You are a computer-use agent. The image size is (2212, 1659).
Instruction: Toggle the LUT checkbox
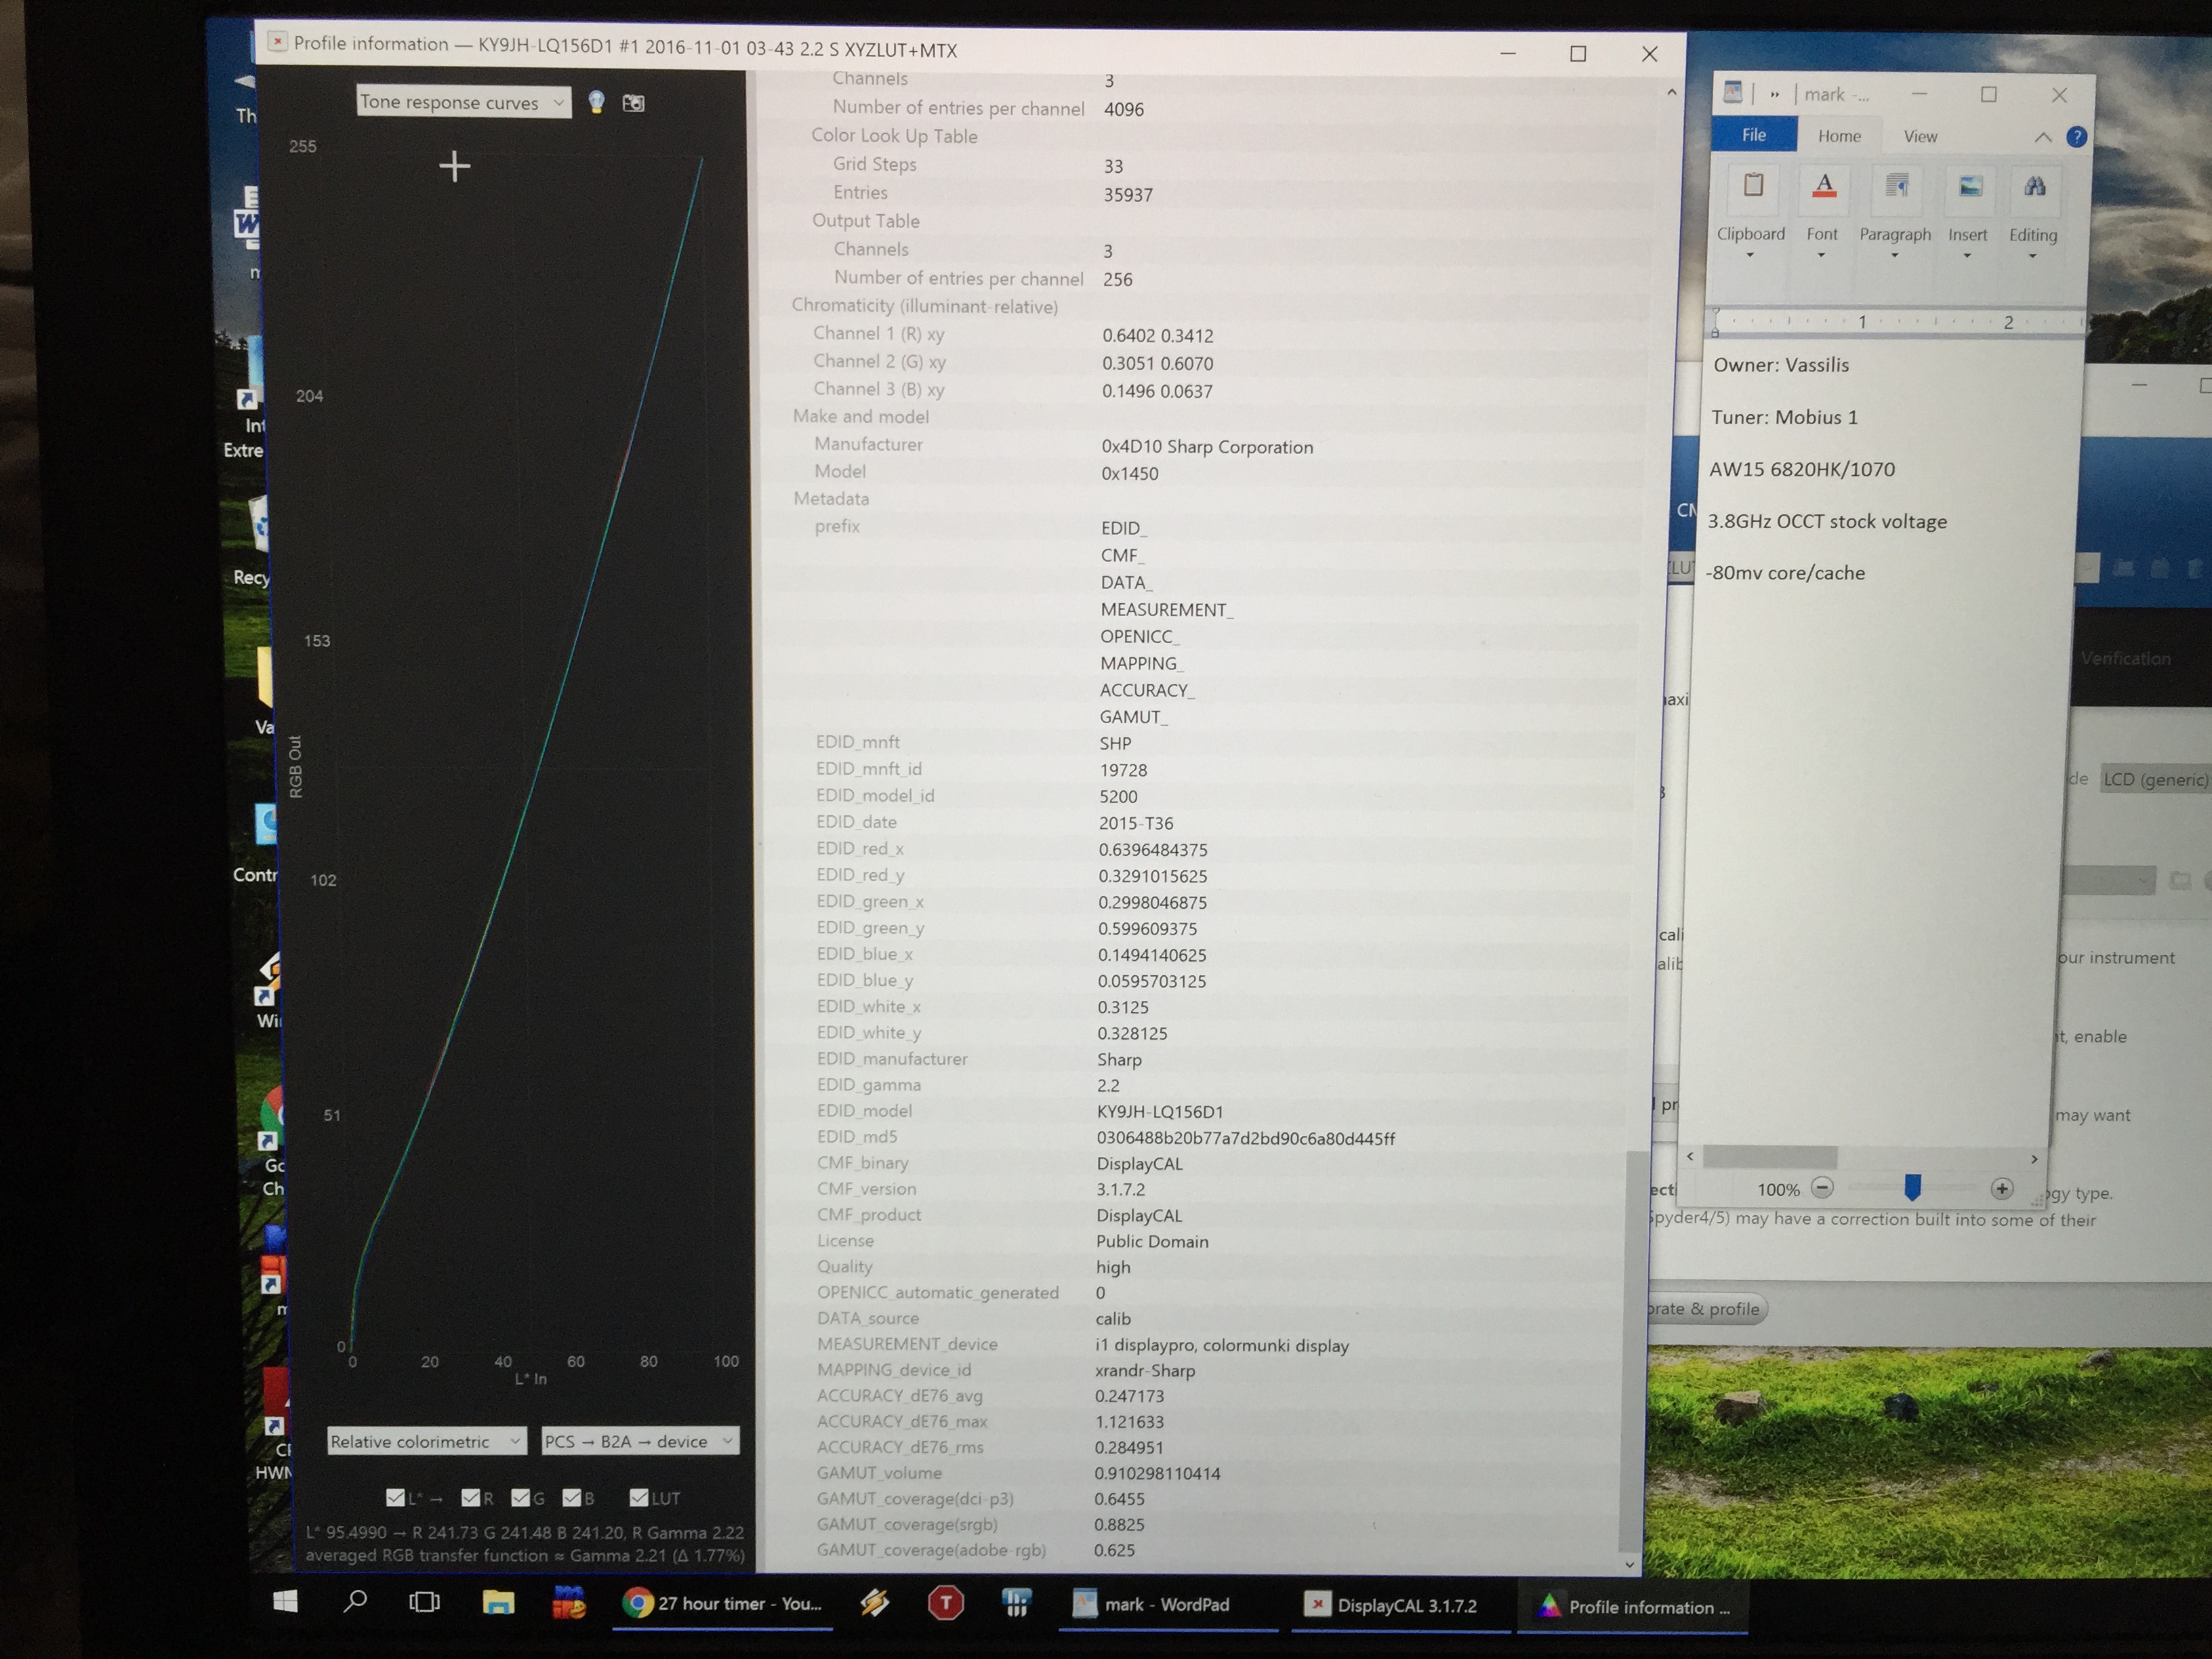pyautogui.click(x=639, y=1497)
